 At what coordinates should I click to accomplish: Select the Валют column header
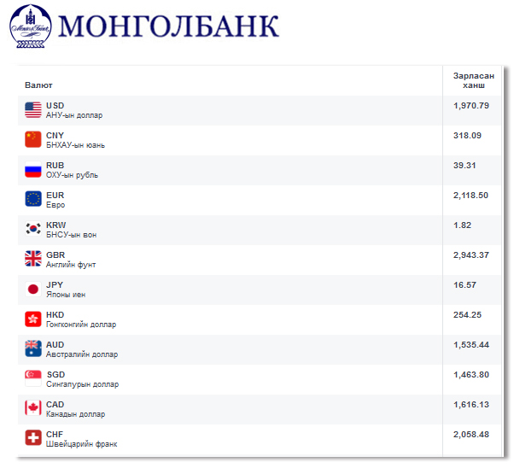pos(38,85)
